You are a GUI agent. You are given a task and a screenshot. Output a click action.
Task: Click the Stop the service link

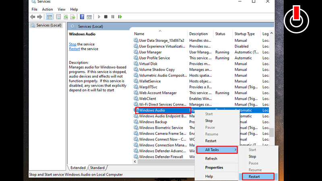[72, 44]
